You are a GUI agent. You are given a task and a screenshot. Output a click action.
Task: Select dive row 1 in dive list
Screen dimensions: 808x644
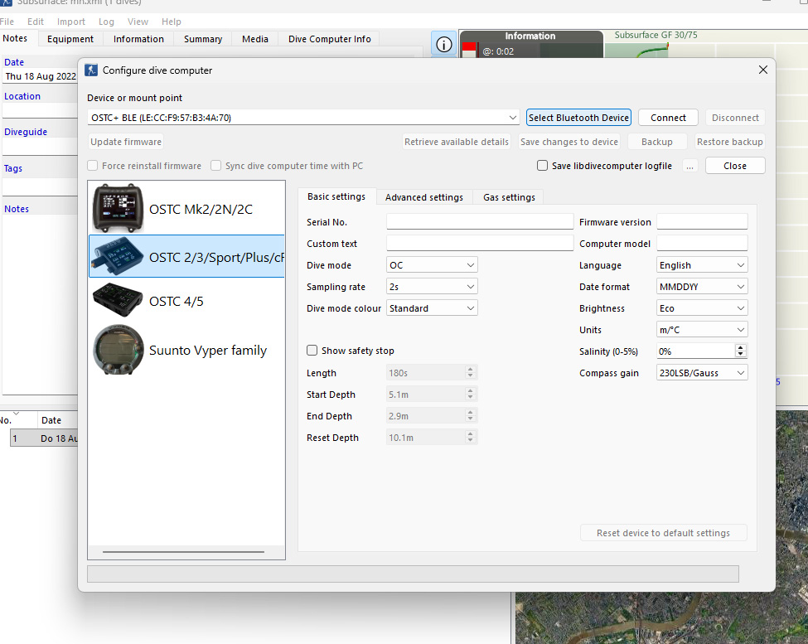[44, 438]
